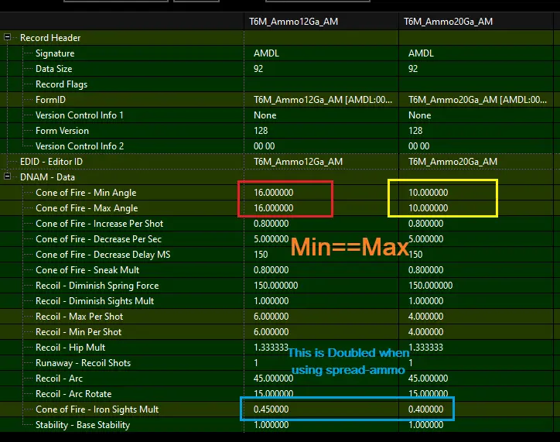Click 20Ga Recoil Min Per Shot 4.000000
Screen dimensions: 560x442
click(425, 332)
